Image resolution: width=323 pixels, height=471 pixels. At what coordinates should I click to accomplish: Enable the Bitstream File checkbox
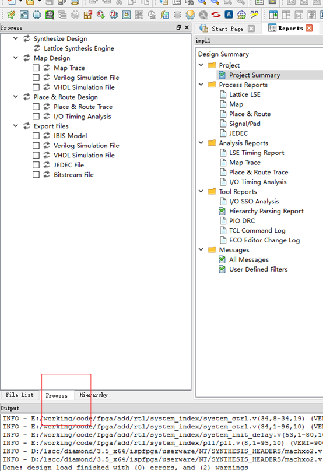point(36,174)
